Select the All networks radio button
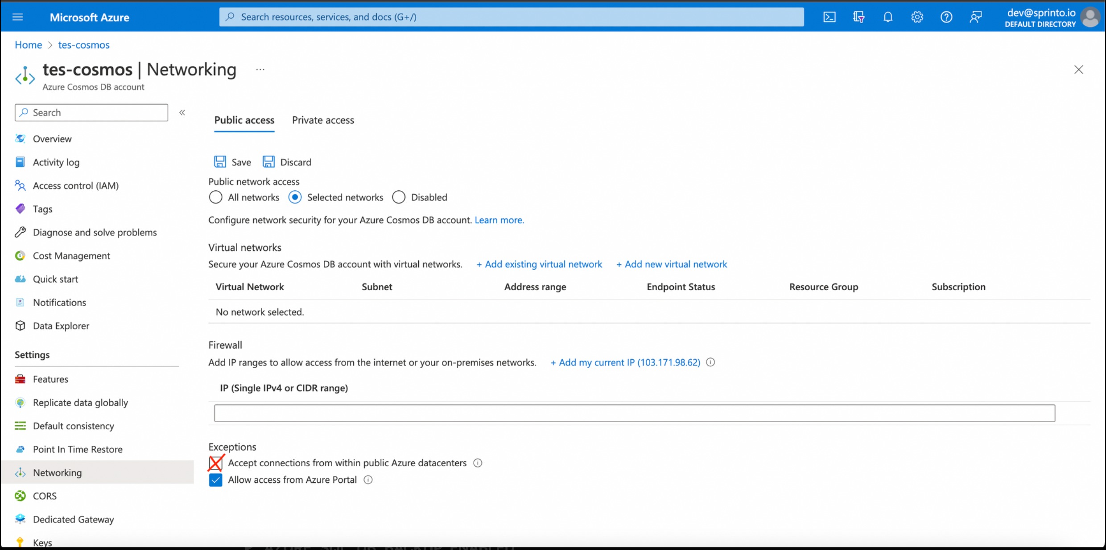The width and height of the screenshot is (1106, 550). tap(215, 197)
